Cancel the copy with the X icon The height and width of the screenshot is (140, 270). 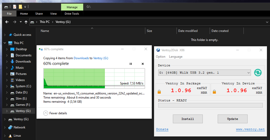[x=143, y=64]
